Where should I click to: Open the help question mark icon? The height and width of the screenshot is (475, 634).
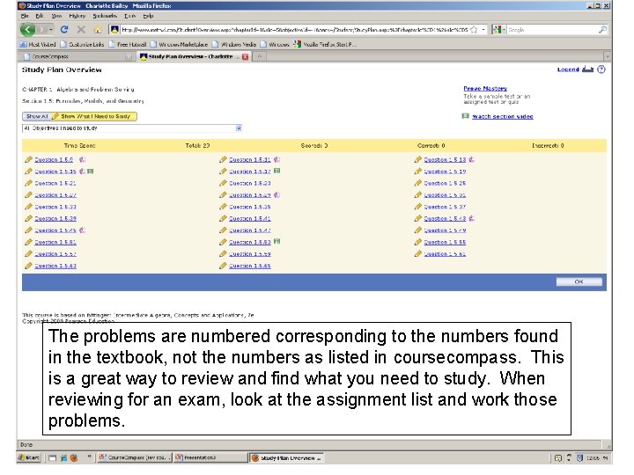(601, 69)
